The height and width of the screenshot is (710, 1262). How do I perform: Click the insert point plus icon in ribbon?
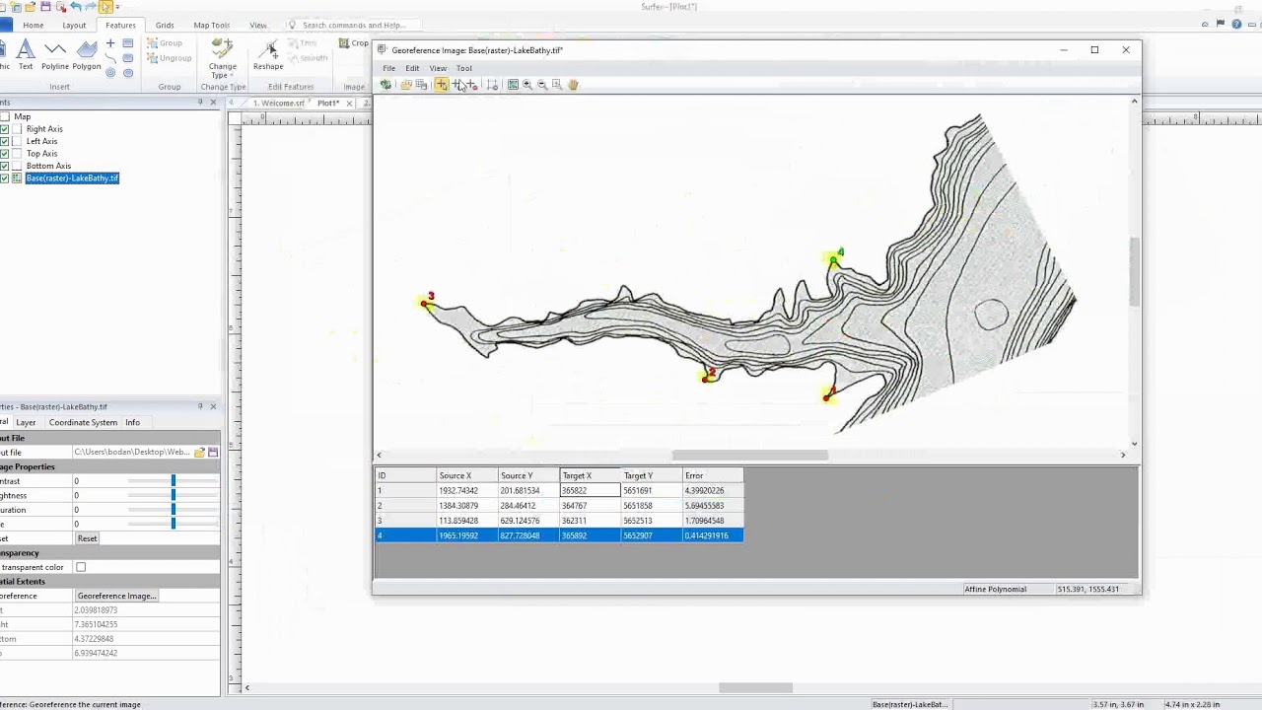[110, 43]
